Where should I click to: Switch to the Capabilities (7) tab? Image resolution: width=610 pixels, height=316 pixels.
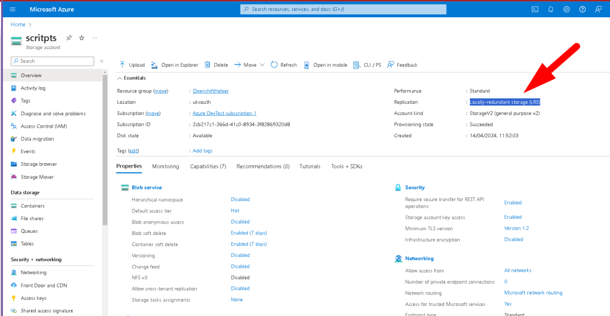[x=208, y=166]
